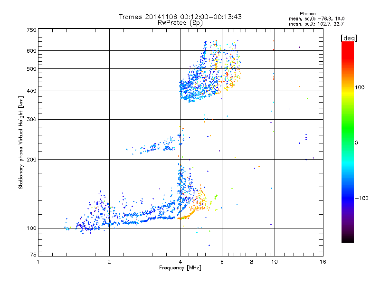Click the x-axis tick label '4'
Image resolution: width=380 pixels, height=285 pixels.
click(x=180, y=262)
